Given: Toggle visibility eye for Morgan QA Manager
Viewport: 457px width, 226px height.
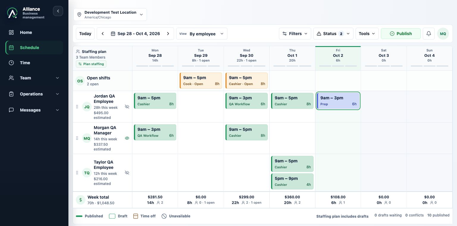Looking at the screenshot, I should point(127,138).
